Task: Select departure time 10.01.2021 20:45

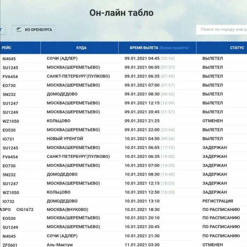Action: coord(142,227)
